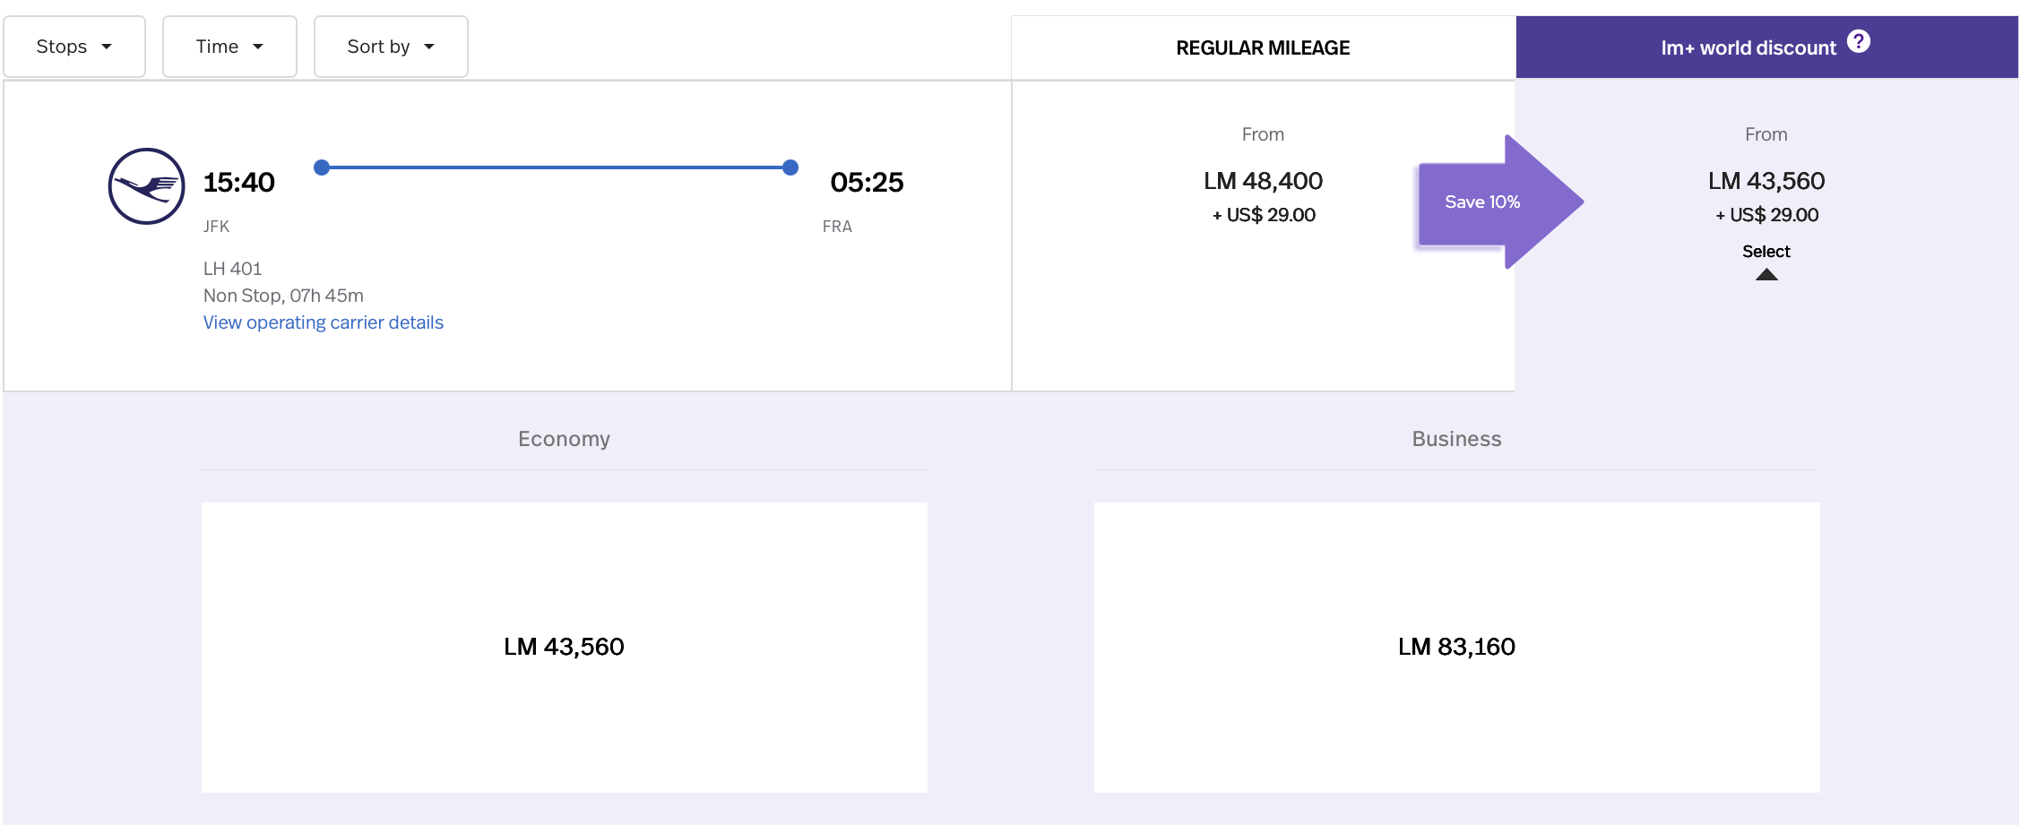
Task: Click the departure dot on the flight timeline
Action: pyautogui.click(x=321, y=167)
